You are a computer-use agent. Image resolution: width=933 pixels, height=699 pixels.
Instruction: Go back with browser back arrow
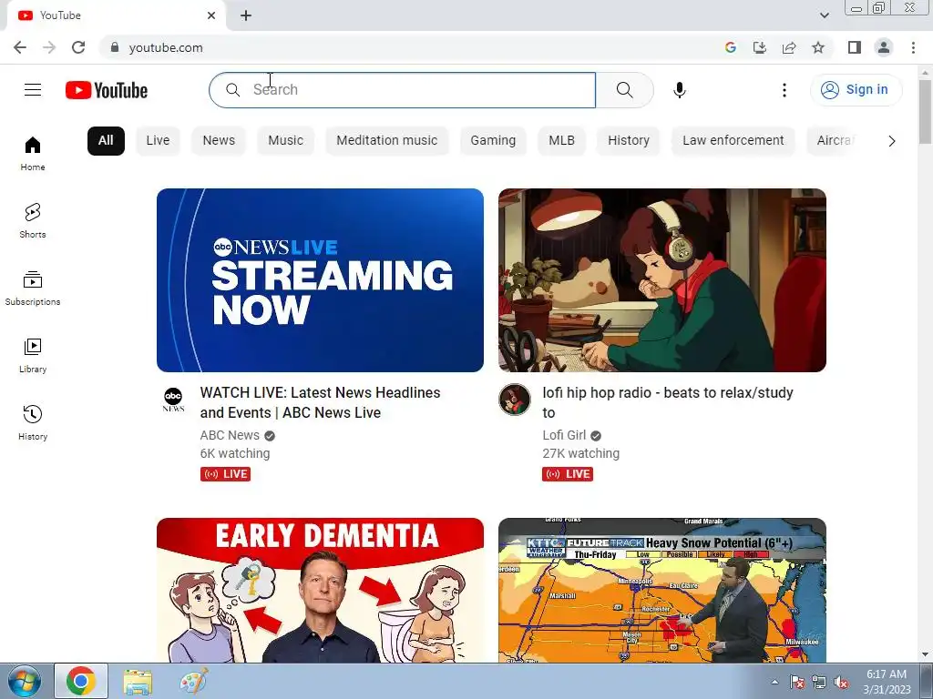[20, 47]
